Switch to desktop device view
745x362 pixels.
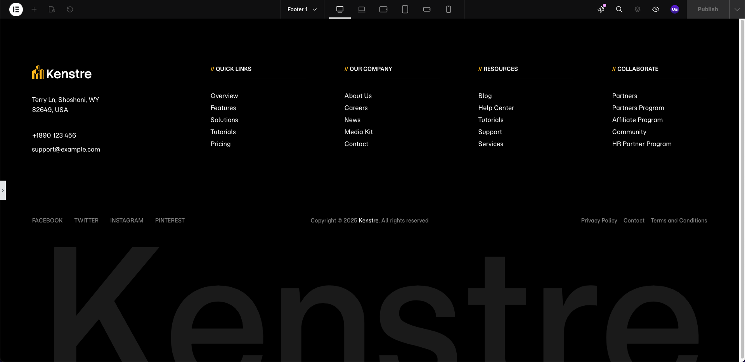pyautogui.click(x=340, y=9)
